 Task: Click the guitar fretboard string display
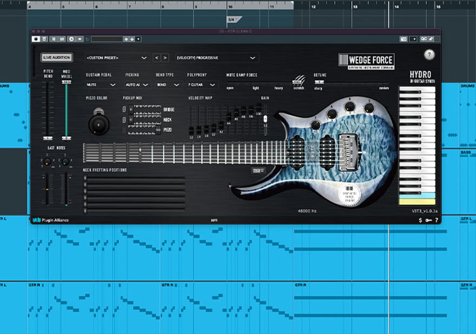coord(185,153)
